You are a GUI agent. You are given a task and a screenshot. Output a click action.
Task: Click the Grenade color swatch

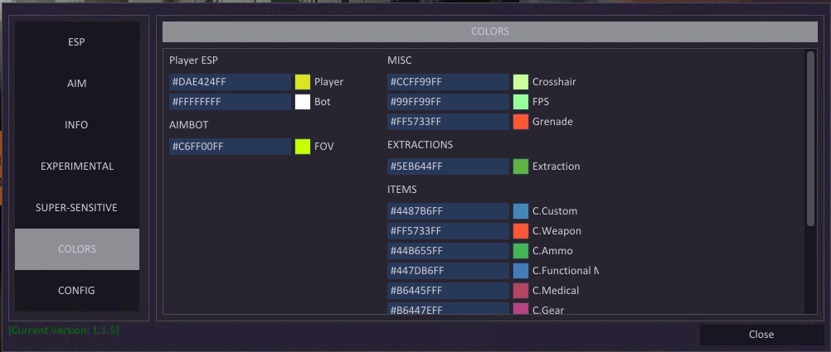click(521, 122)
